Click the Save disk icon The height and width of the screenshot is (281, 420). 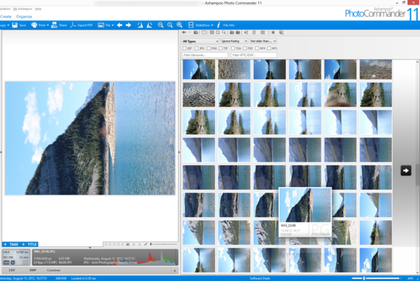pyautogui.click(x=14, y=25)
